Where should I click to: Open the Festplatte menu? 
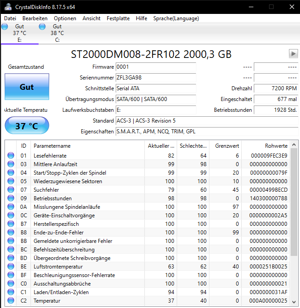[x=118, y=18]
